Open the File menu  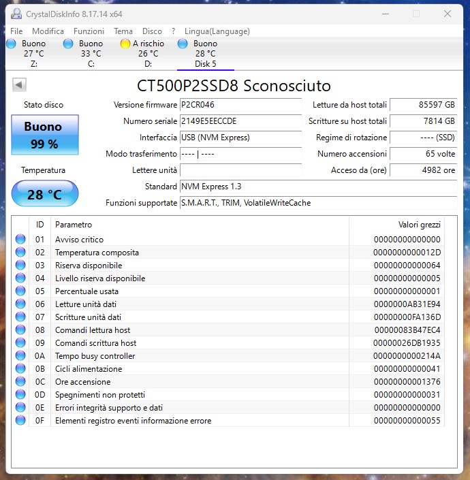click(x=16, y=31)
